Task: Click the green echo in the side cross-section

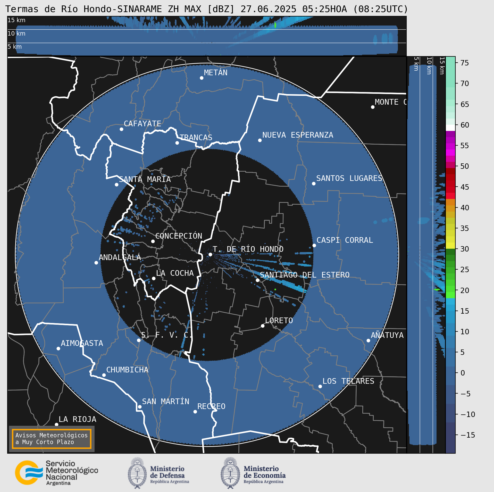Action: pyautogui.click(x=437, y=289)
